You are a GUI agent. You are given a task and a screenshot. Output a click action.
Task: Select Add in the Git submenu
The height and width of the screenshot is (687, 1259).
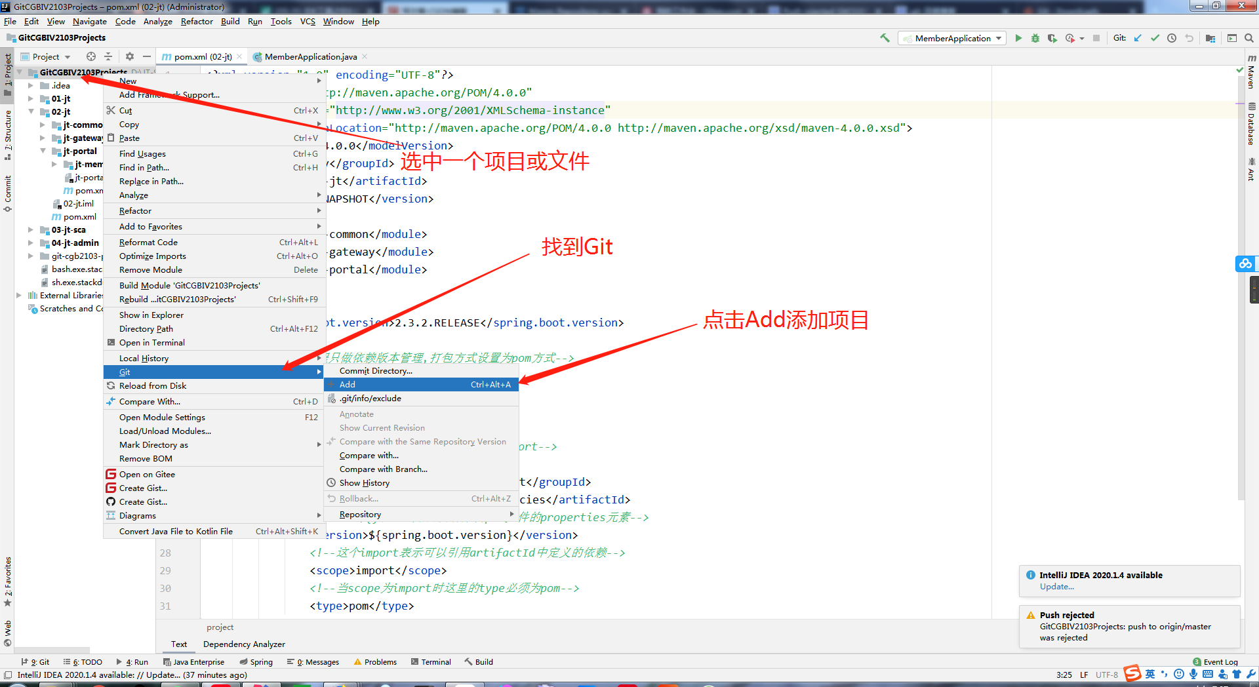tap(422, 384)
